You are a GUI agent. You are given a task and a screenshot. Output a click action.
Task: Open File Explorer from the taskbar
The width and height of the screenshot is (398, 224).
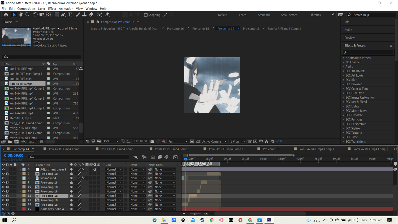tap(164, 220)
